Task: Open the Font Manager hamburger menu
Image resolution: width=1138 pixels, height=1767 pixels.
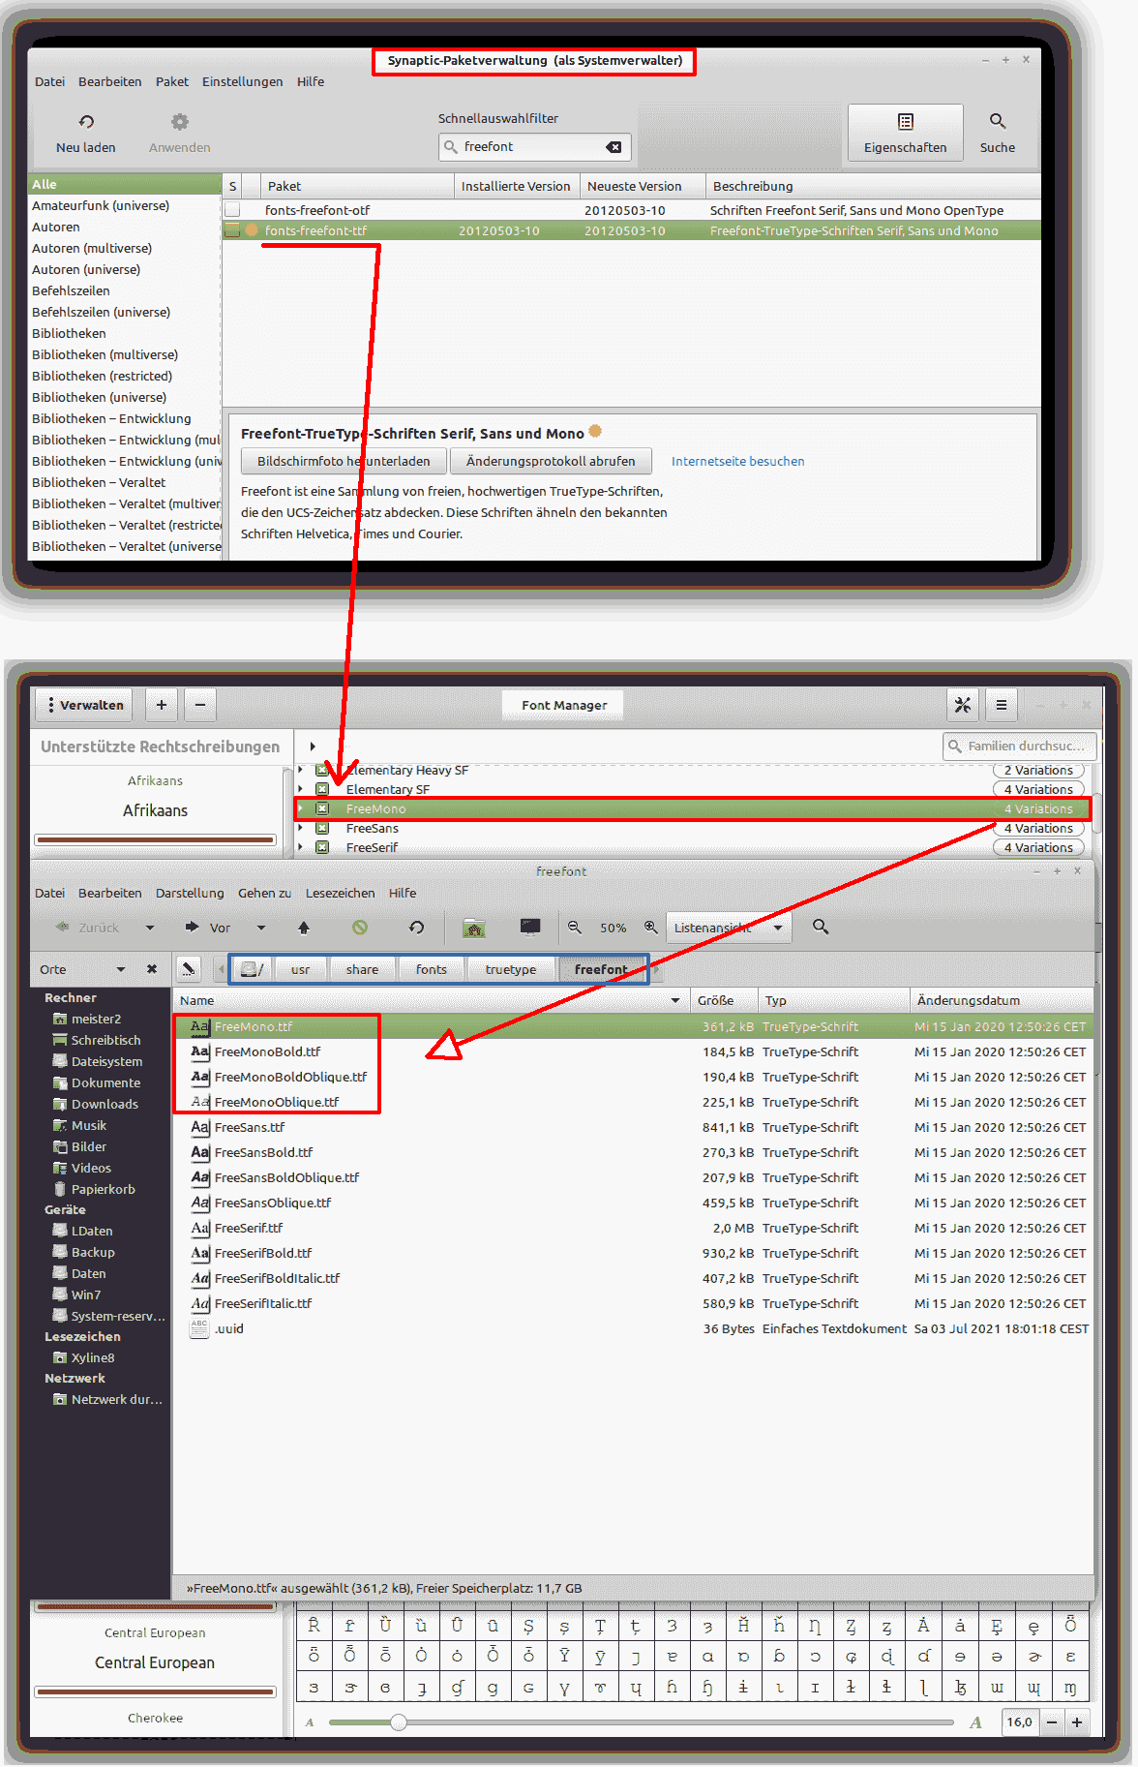Action: coord(1002,705)
